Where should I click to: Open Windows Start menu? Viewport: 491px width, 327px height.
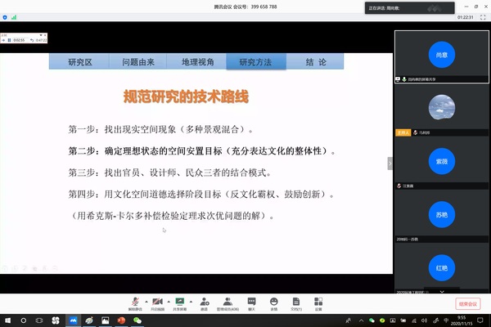(x=7, y=320)
